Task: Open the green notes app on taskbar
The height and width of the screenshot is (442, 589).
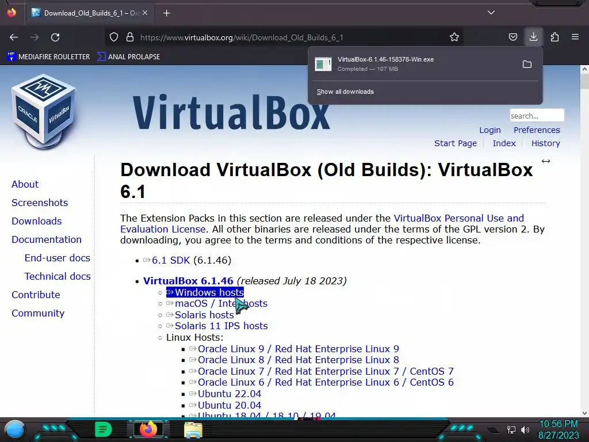Action: coord(103,429)
